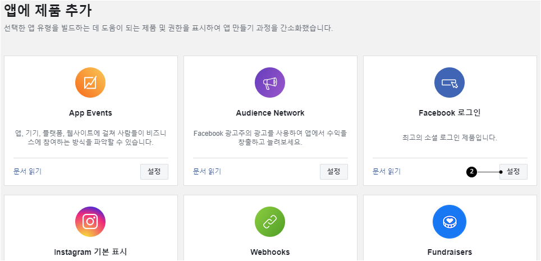The image size is (541, 261).
Task: Click 설정 button for Facebook 로그인
Action: point(513,172)
